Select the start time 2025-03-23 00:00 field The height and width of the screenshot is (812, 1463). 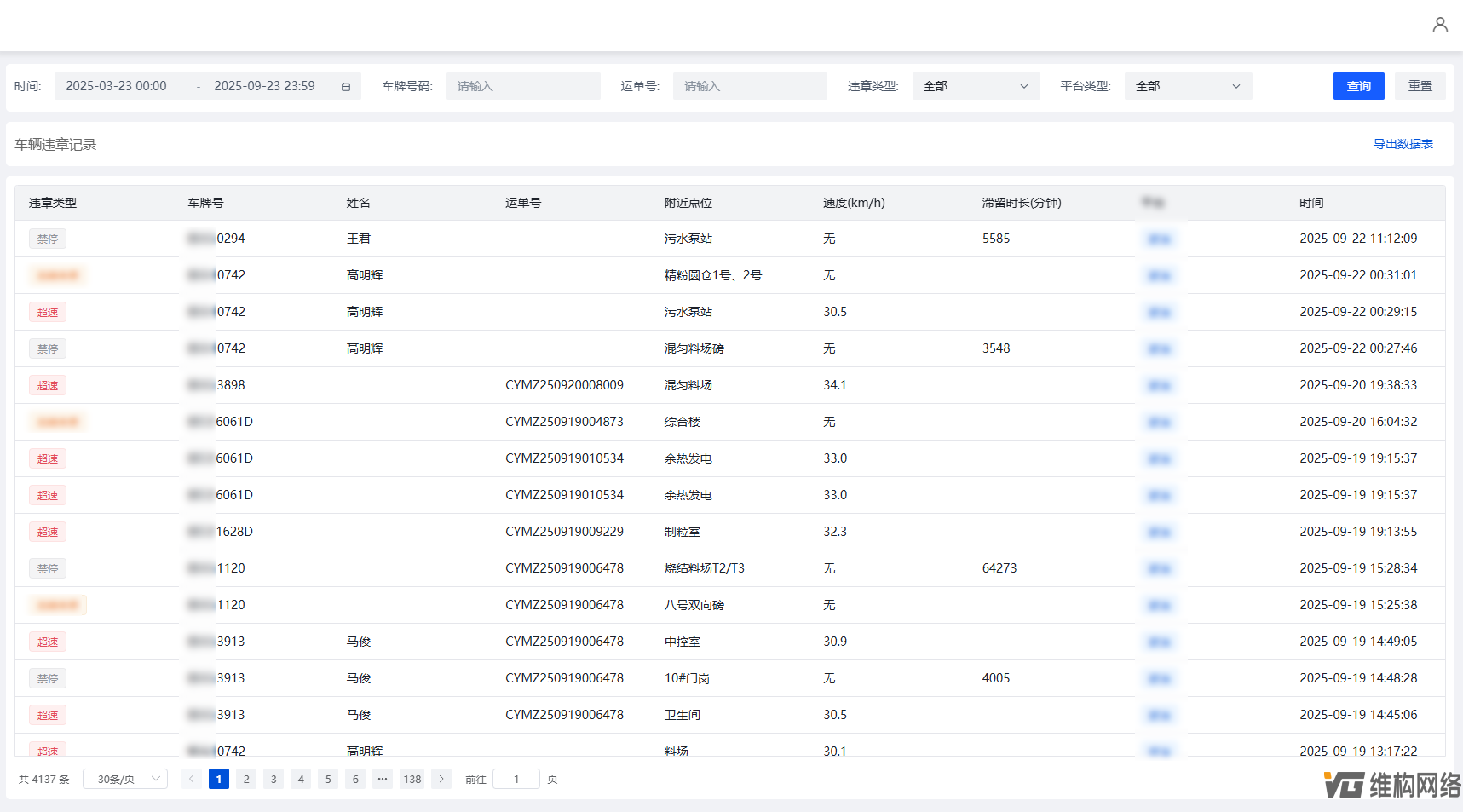point(117,86)
